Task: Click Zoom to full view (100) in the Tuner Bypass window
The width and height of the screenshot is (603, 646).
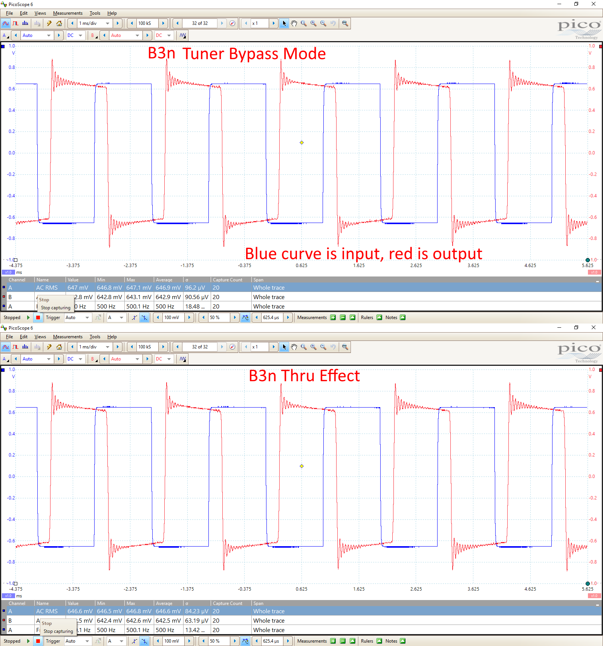Action: pyautogui.click(x=345, y=23)
